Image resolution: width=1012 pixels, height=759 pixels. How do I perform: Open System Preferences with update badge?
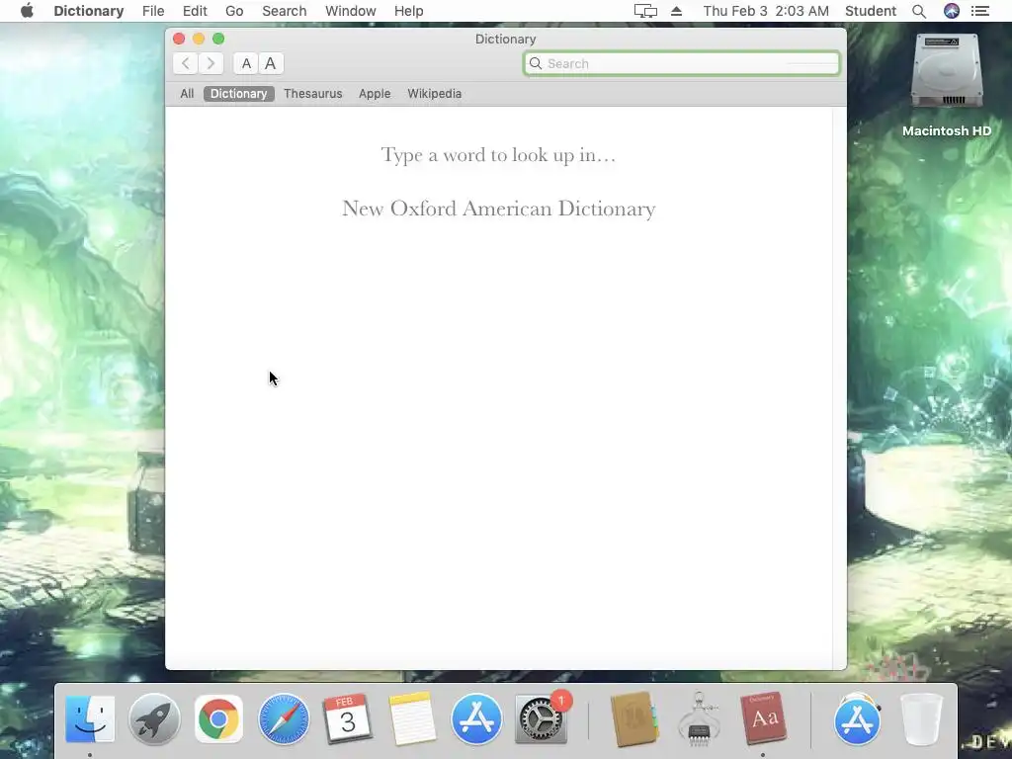541,718
